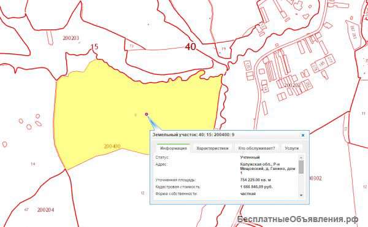Viewport: 368px width, 227px height.
Task: Click the popup scrollbar down arrow
Action: tap(301, 195)
